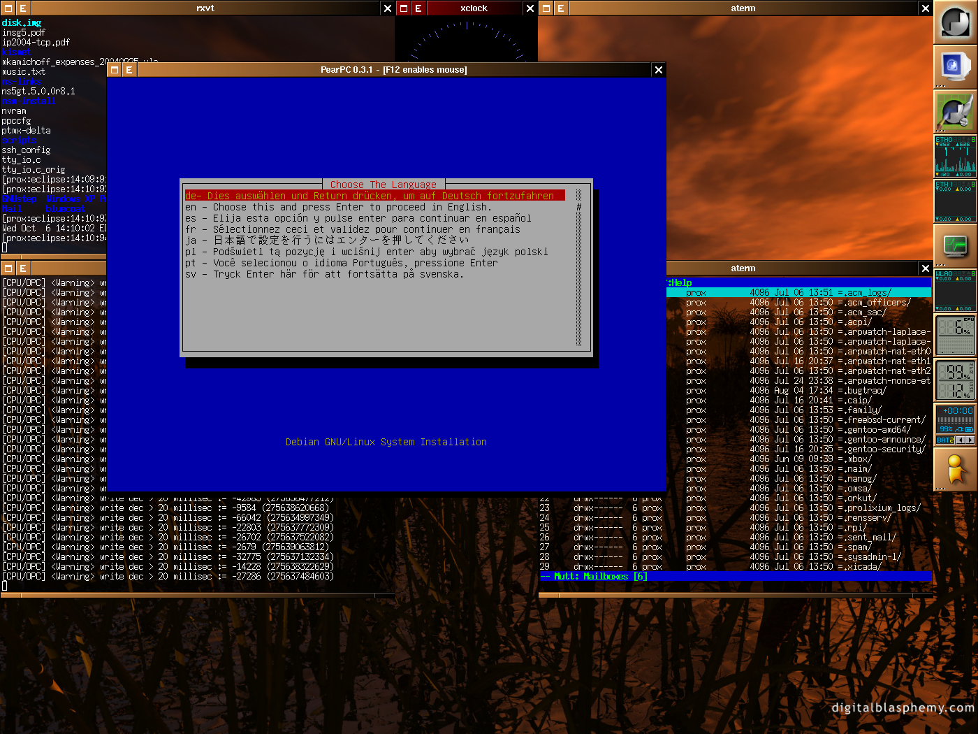Click 'nvram' in the rxvt listing
The height and width of the screenshot is (734, 978).
(14, 111)
